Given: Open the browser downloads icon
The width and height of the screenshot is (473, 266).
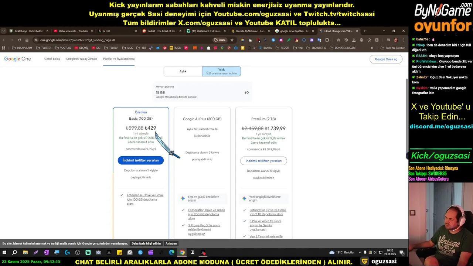Looking at the screenshot, I should coord(354,40).
